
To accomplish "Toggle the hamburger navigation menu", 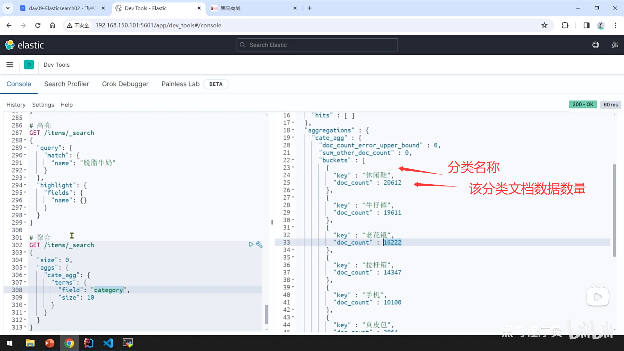I will click(x=10, y=65).
